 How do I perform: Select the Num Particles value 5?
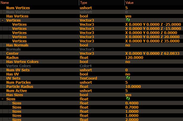click(x=126, y=82)
